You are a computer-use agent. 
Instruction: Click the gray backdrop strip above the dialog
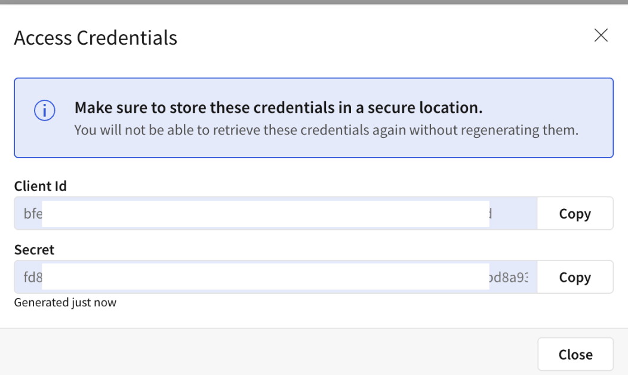click(314, 2)
